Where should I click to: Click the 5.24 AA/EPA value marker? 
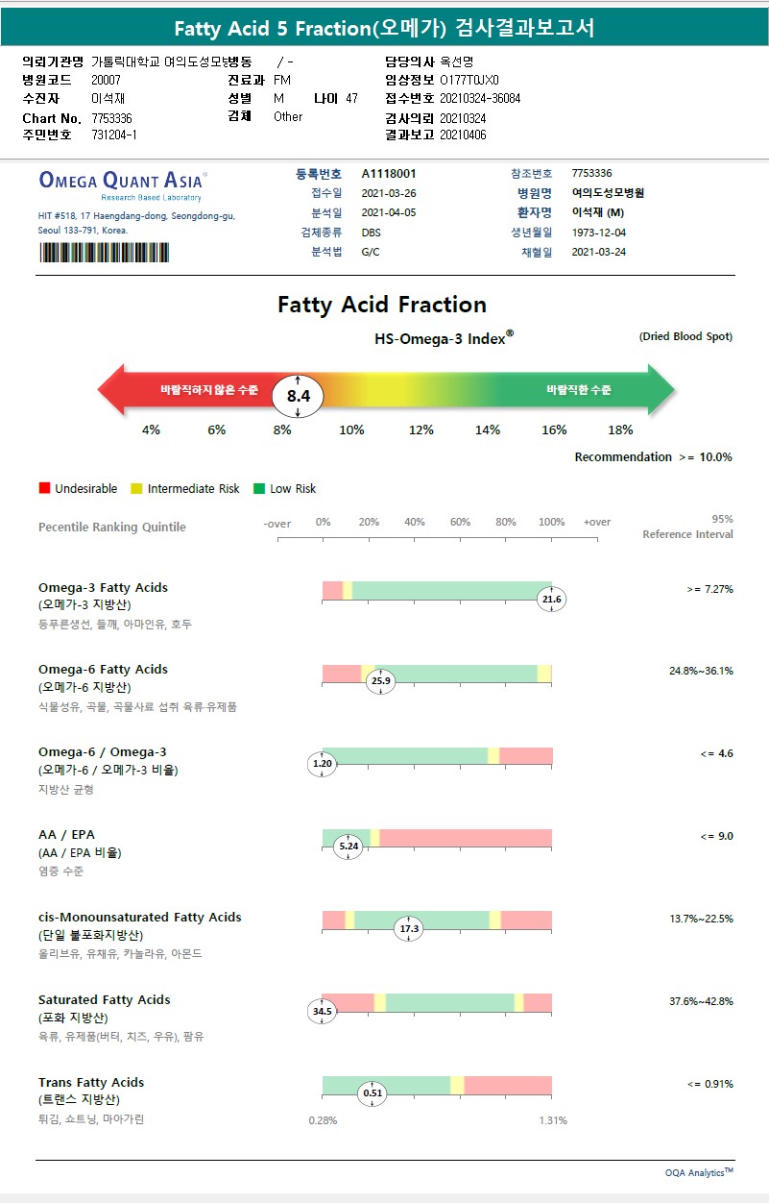pyautogui.click(x=348, y=847)
